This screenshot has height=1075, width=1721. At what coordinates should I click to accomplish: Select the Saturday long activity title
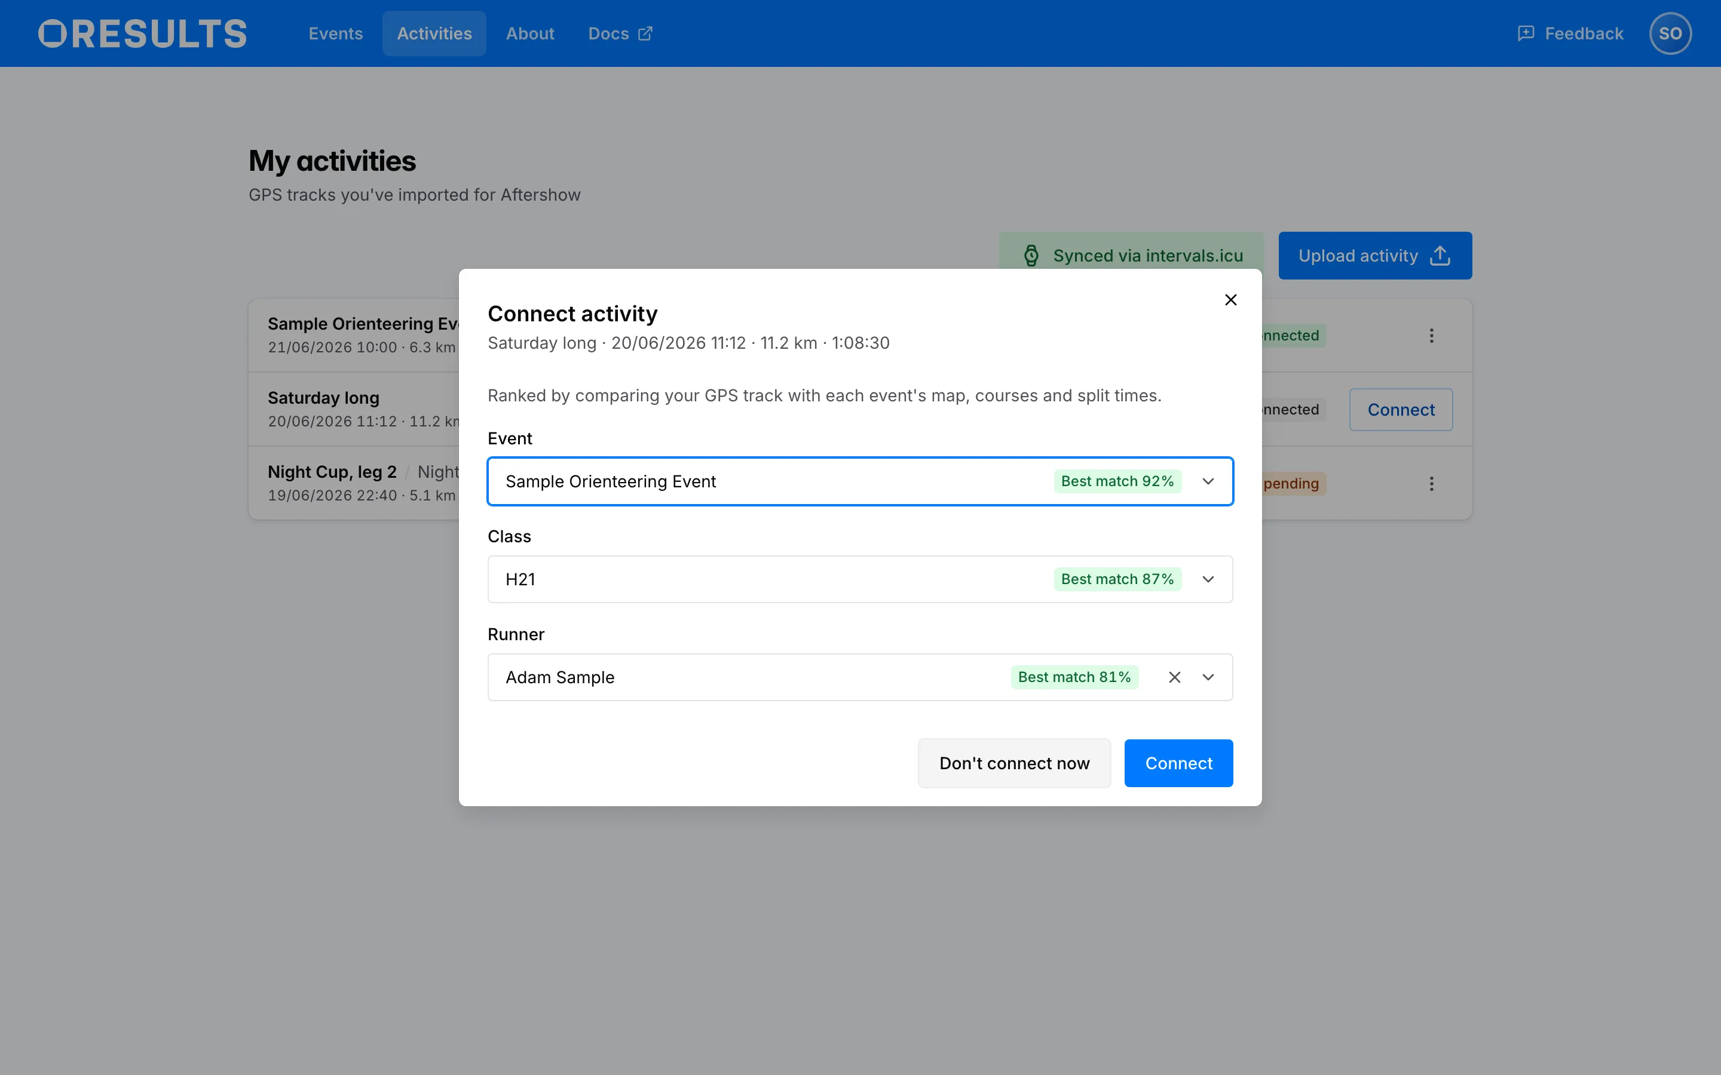point(323,398)
